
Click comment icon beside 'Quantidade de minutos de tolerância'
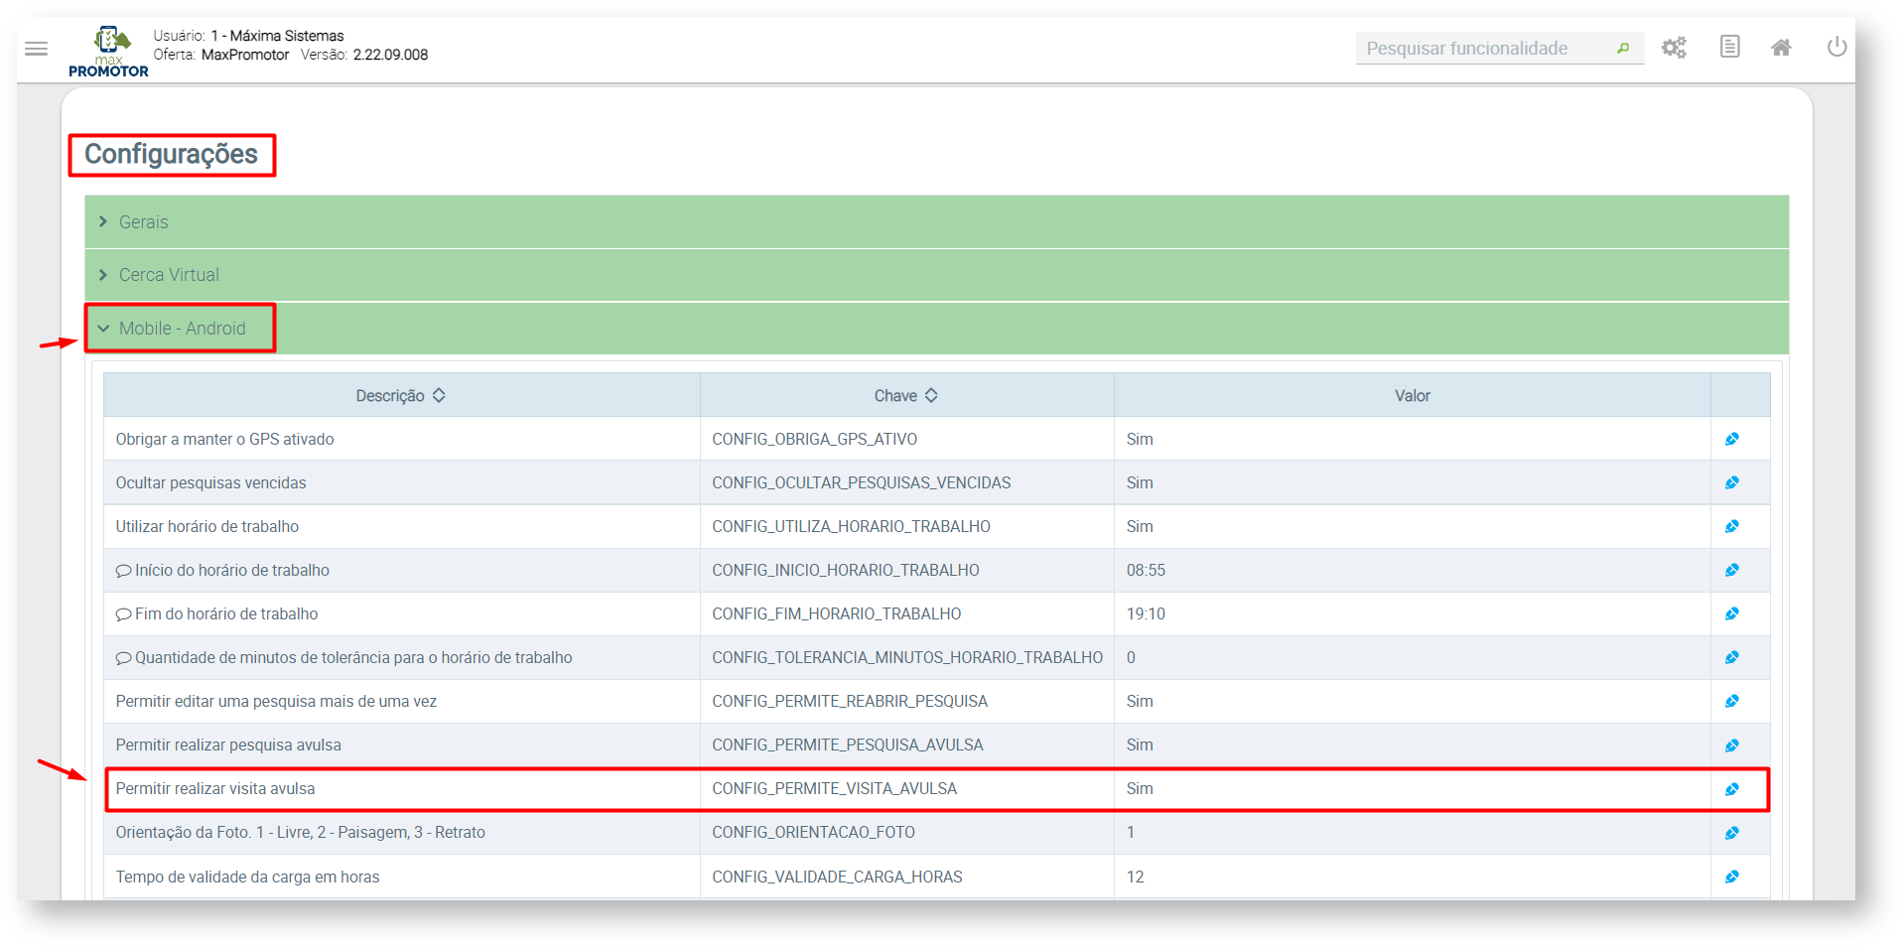tap(123, 658)
